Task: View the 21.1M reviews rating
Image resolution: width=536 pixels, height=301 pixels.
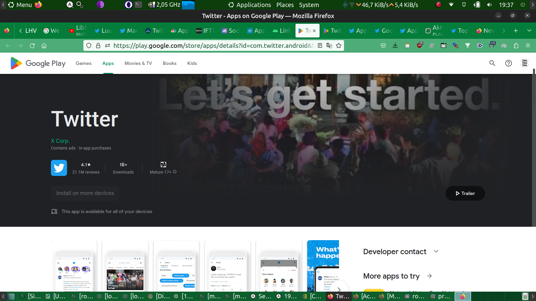Action: click(86, 168)
